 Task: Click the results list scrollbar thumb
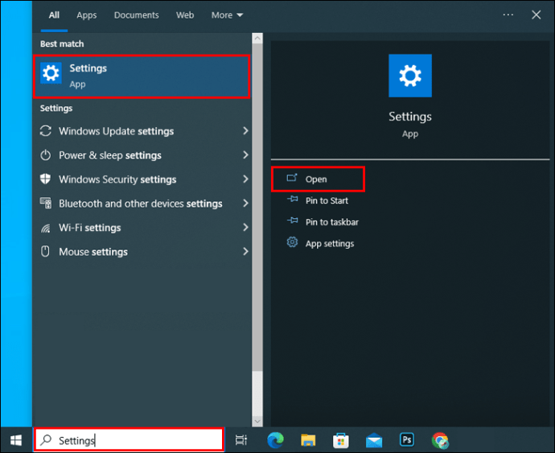coord(257,208)
